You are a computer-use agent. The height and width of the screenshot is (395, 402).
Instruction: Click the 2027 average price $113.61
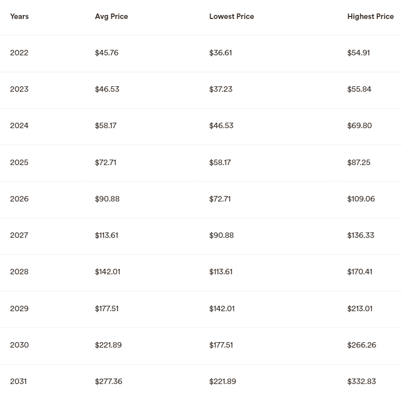tap(106, 235)
